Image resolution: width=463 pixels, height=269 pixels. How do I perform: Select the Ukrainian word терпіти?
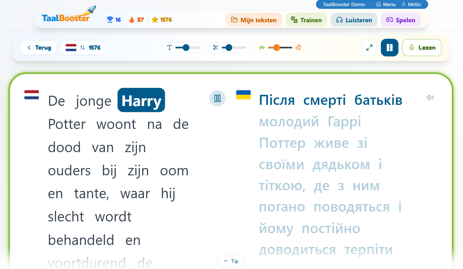[369, 250]
